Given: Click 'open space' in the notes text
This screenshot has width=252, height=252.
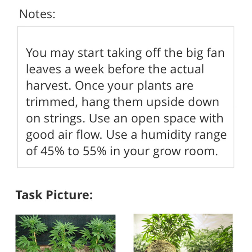Looking at the screenshot, I should [163, 119].
